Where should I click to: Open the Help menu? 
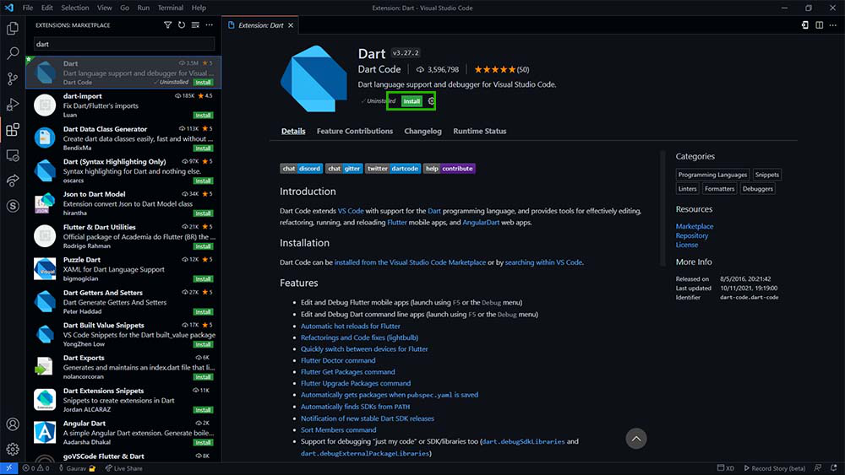click(x=199, y=8)
